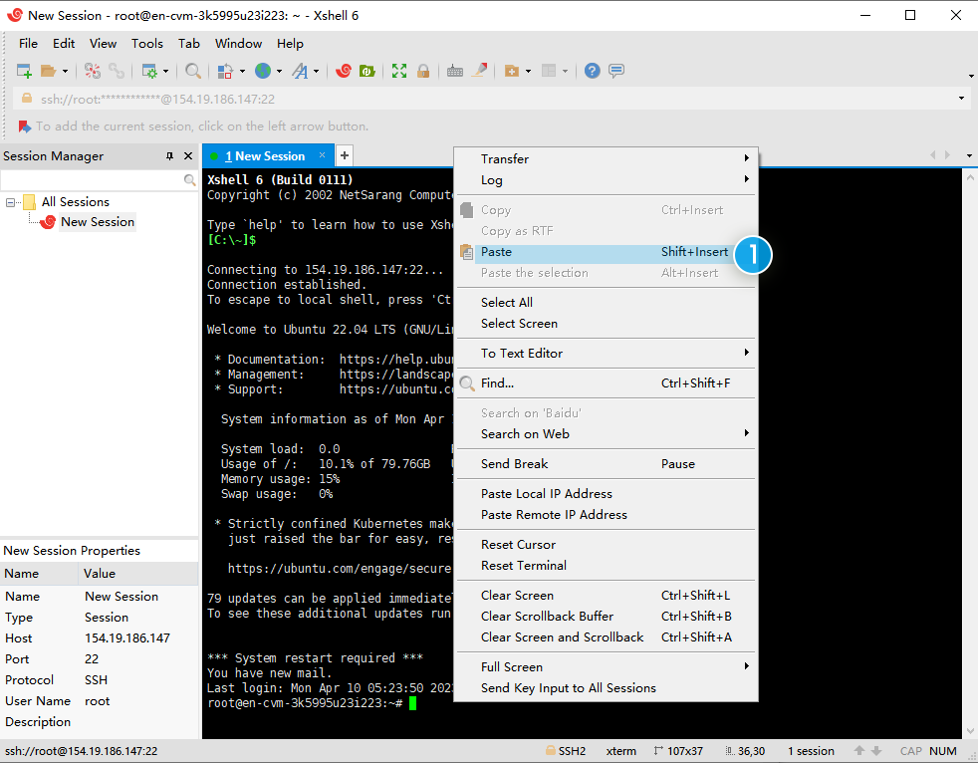Viewport: 978px width, 763px height.
Task: Choose Paste Remote IP Address
Action: click(x=606, y=515)
